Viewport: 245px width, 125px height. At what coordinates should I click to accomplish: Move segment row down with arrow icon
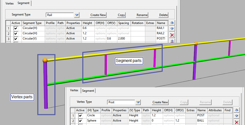(x=172, y=28)
